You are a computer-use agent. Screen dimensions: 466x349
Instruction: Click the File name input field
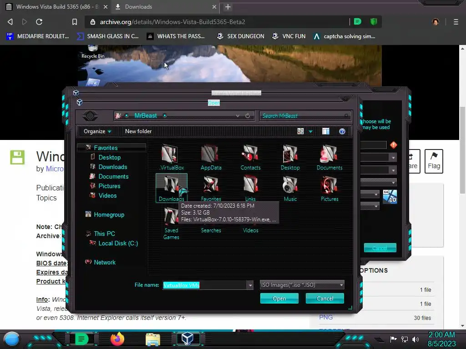205,285
